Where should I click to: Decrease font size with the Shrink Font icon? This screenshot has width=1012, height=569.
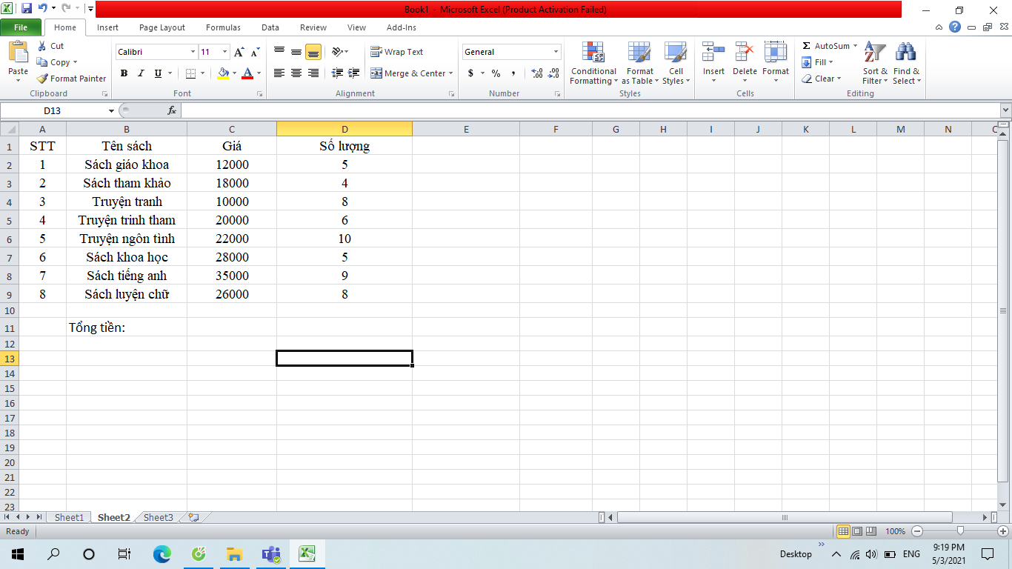point(255,52)
